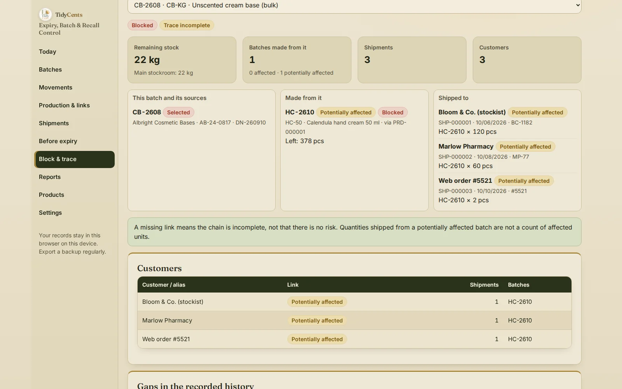Click HC-2610 cell in Web order #5521 row
This screenshot has height=389, width=622.
[520, 339]
